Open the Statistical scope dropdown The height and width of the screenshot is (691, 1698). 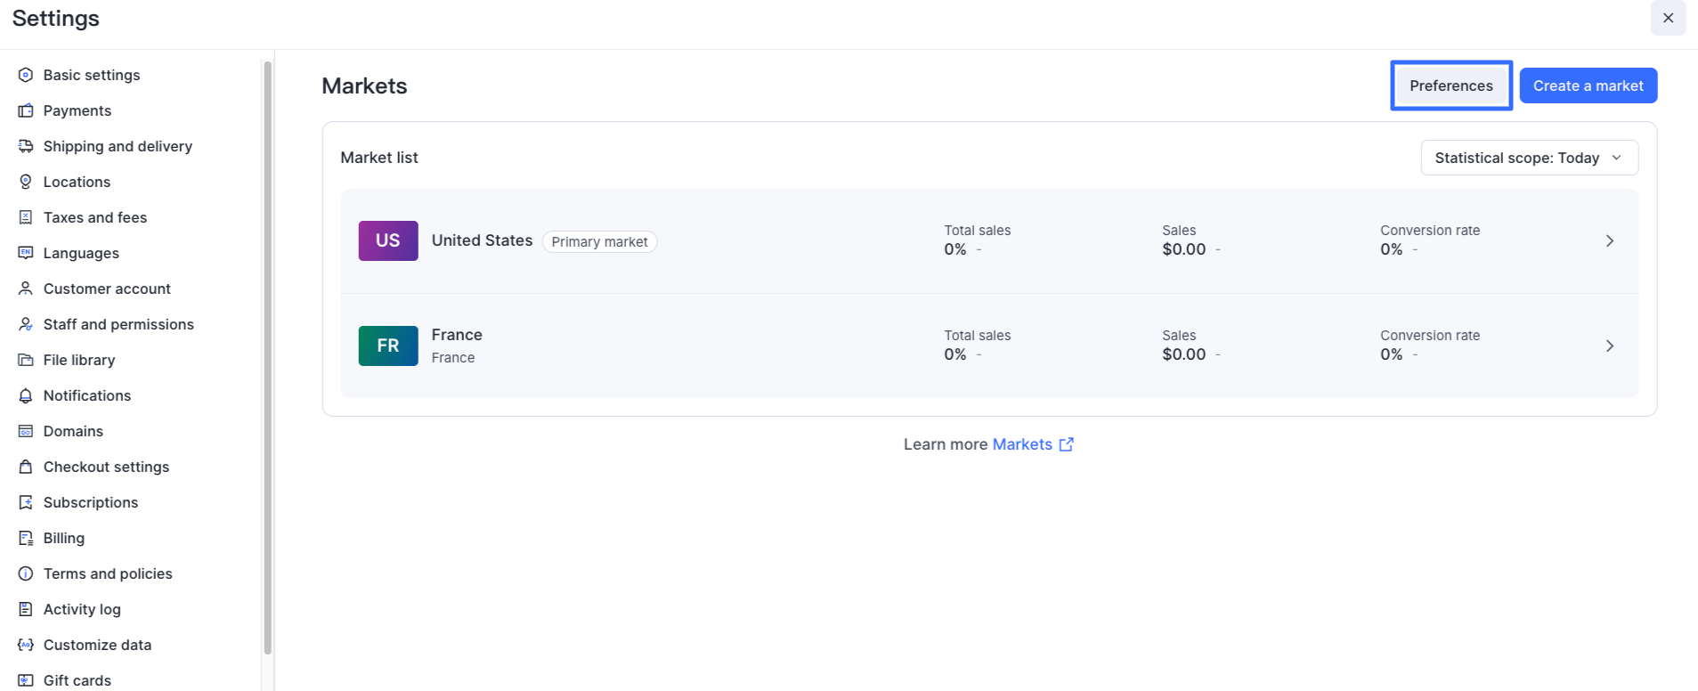pyautogui.click(x=1529, y=158)
